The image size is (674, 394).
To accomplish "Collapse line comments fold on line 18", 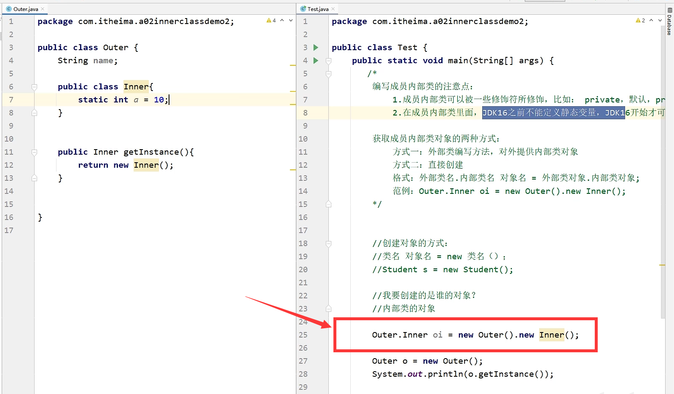I will pyautogui.click(x=328, y=244).
